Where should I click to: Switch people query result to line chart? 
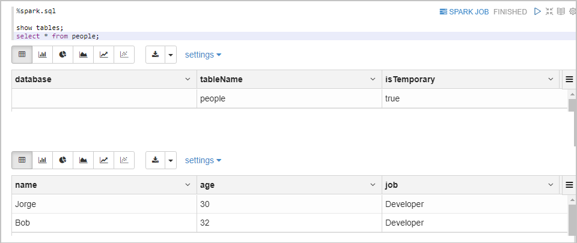104,160
